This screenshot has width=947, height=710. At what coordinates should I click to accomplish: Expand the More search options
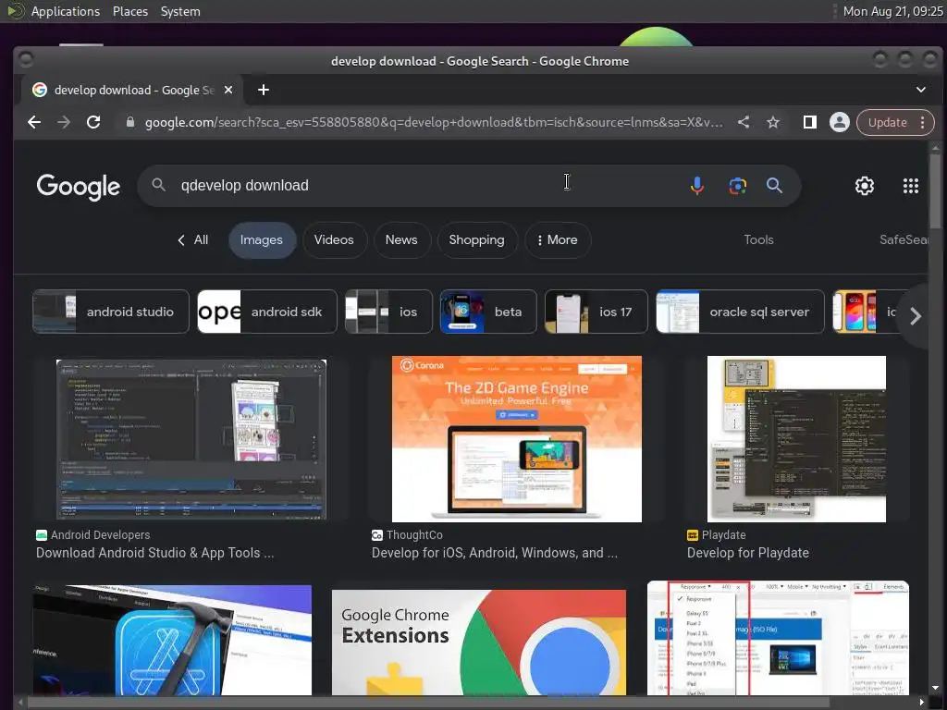tap(558, 239)
